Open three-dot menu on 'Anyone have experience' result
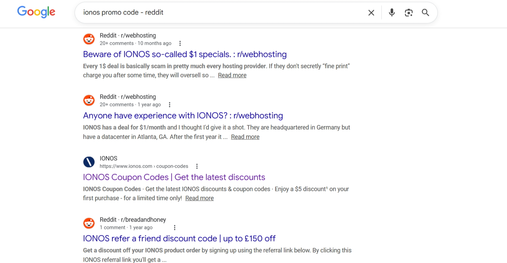This screenshot has width=507, height=263. tap(169, 105)
